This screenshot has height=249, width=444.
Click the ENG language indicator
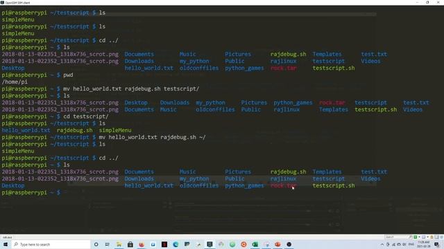click(x=411, y=244)
